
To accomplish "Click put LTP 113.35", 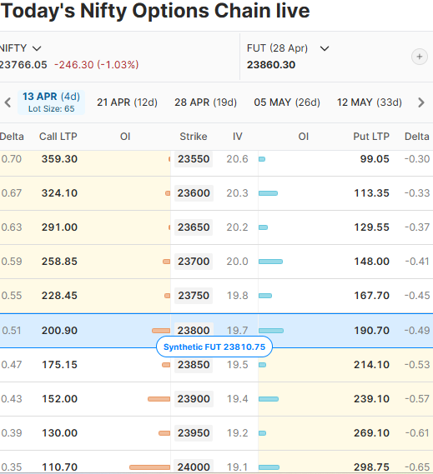I will pos(372,193).
